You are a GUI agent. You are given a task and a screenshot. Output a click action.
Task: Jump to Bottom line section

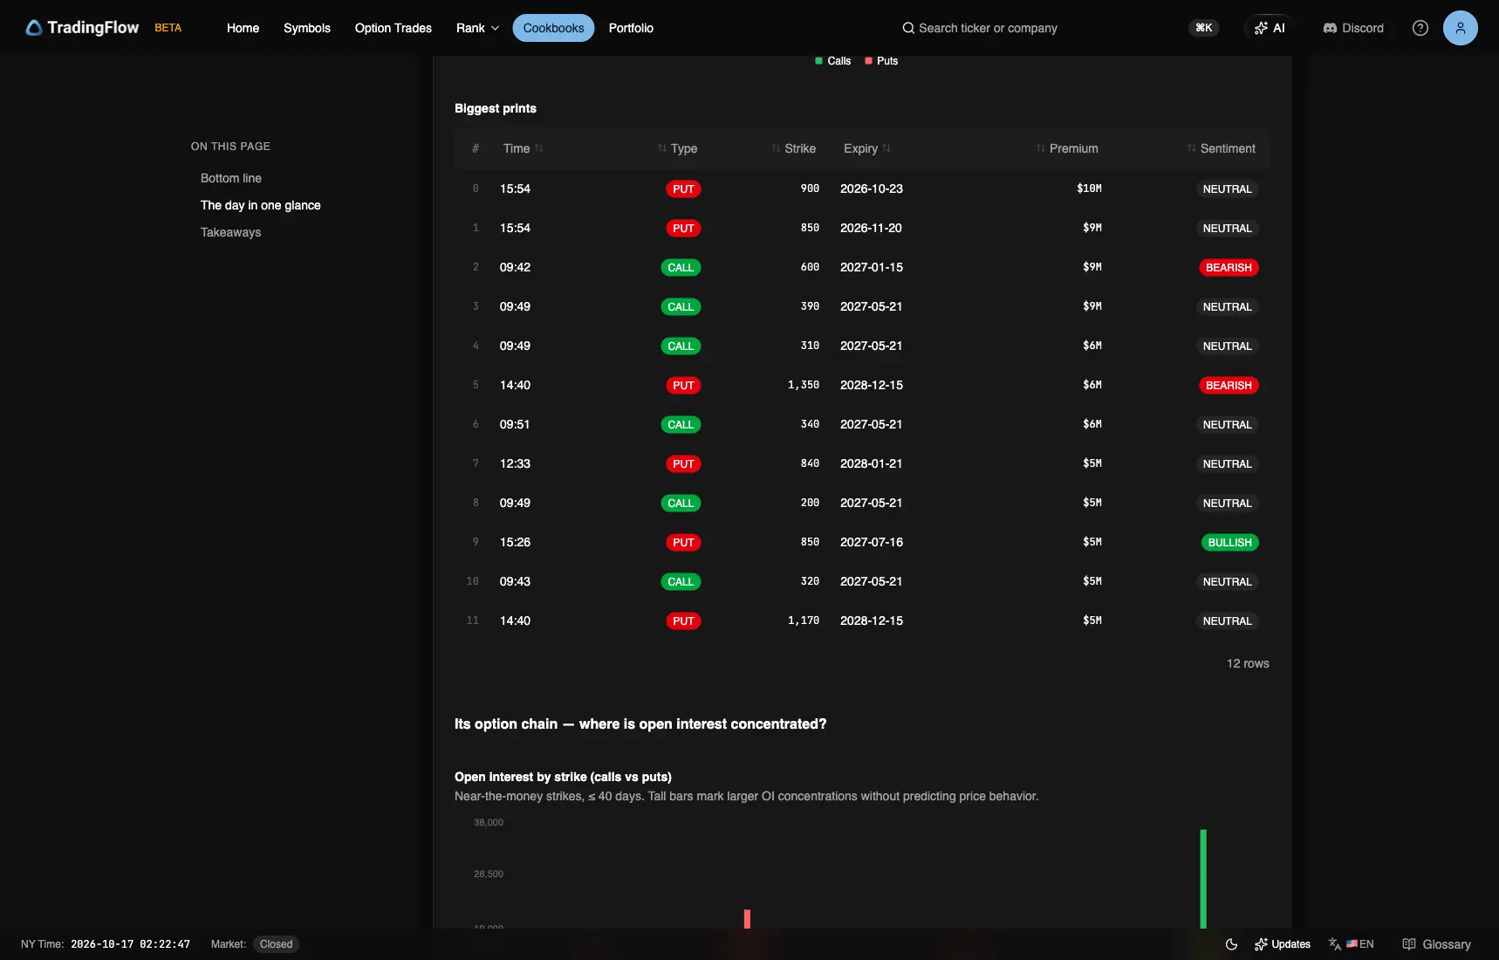click(x=231, y=178)
